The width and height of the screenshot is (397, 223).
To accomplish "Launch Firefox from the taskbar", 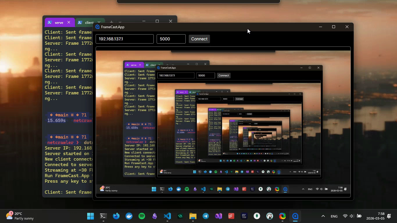I will click(x=116, y=216).
